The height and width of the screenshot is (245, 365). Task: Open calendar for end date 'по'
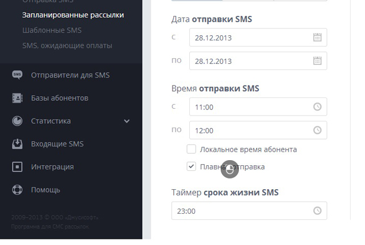(x=317, y=61)
